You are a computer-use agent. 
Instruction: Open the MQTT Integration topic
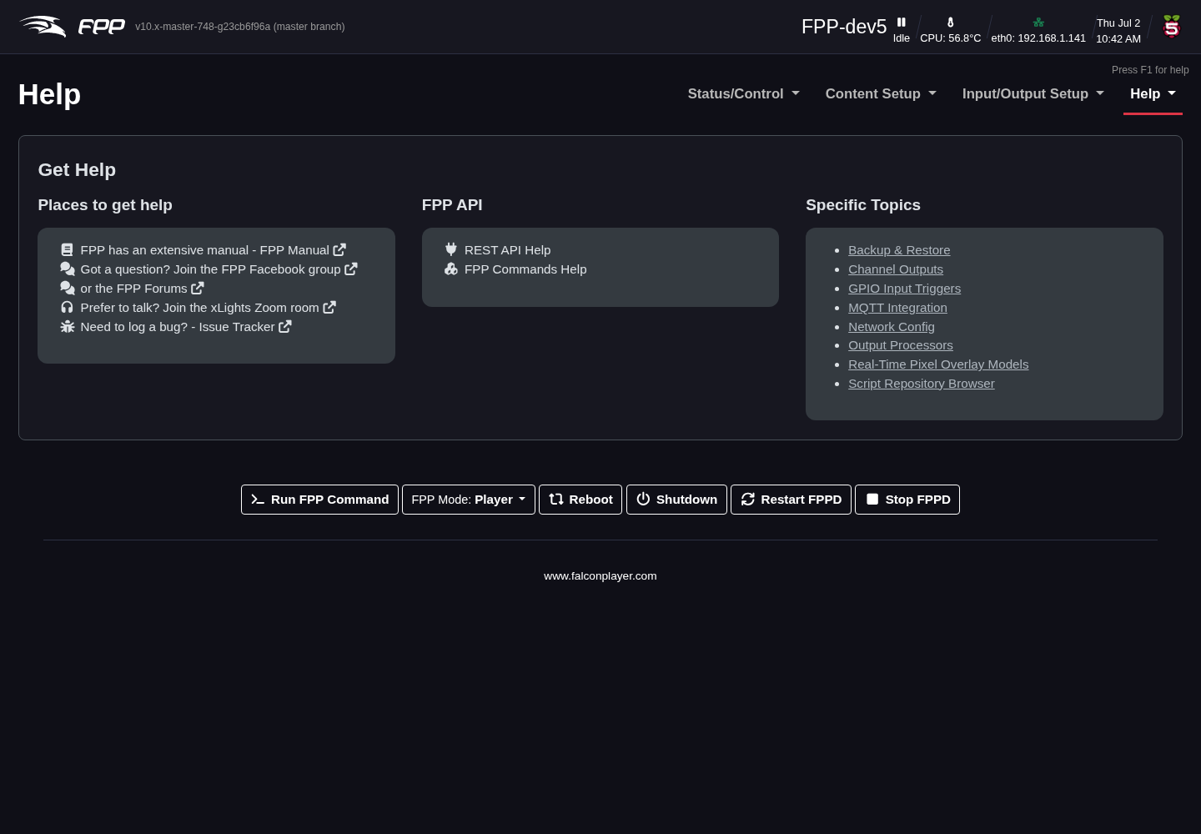pos(897,308)
